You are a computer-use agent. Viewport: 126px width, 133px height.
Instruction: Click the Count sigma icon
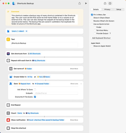pos(8,113)
